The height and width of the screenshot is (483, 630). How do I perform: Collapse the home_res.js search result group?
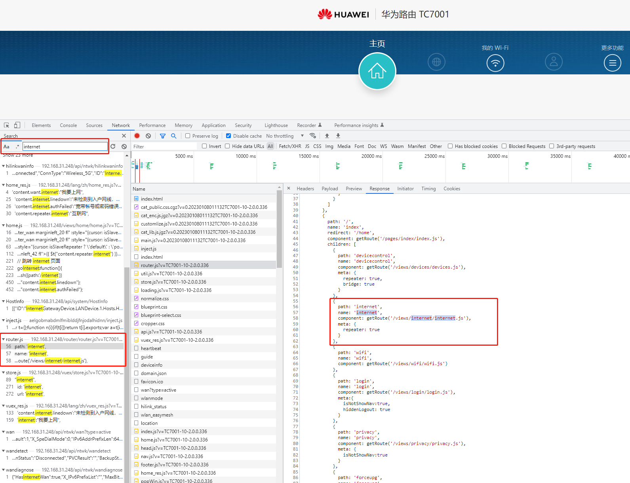3,185
